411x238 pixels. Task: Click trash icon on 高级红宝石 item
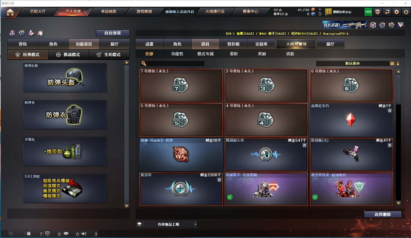point(390,111)
